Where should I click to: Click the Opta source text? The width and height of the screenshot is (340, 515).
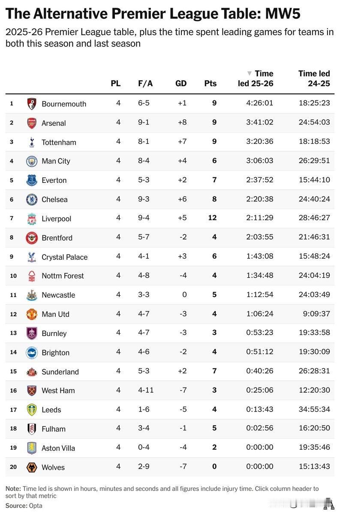36,506
